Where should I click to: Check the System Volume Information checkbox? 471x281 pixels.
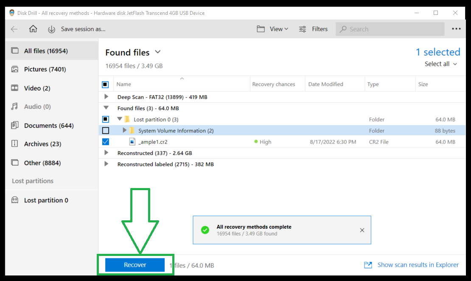107,130
